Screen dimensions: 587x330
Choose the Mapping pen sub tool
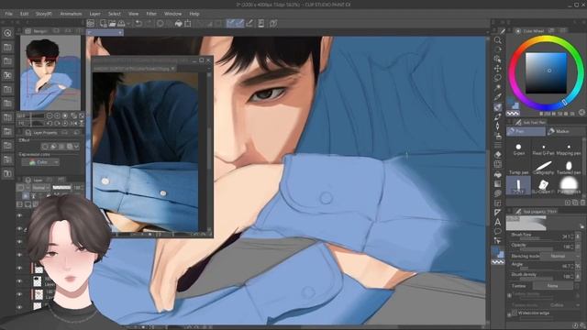click(x=569, y=148)
